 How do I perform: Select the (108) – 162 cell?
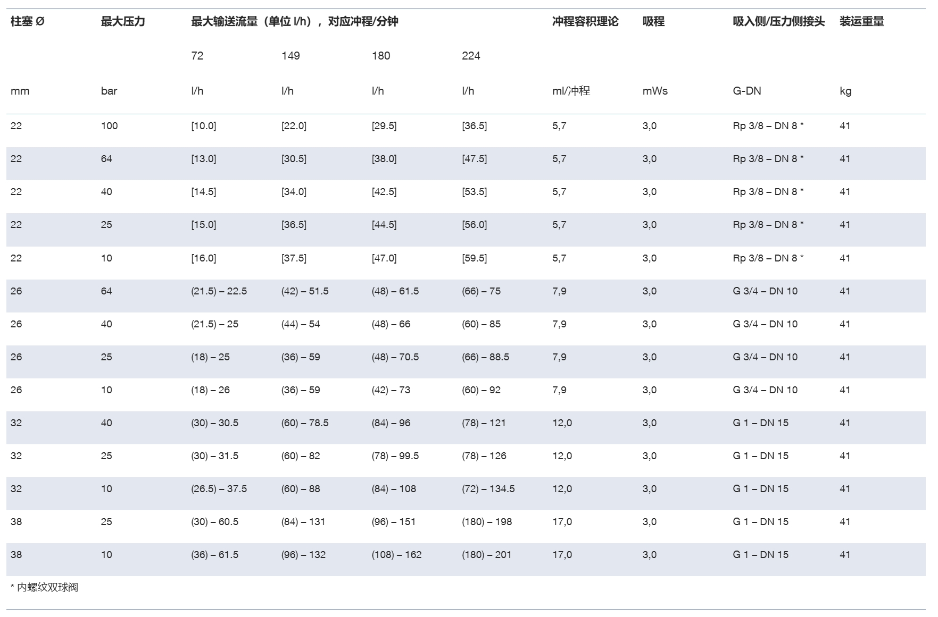396,555
